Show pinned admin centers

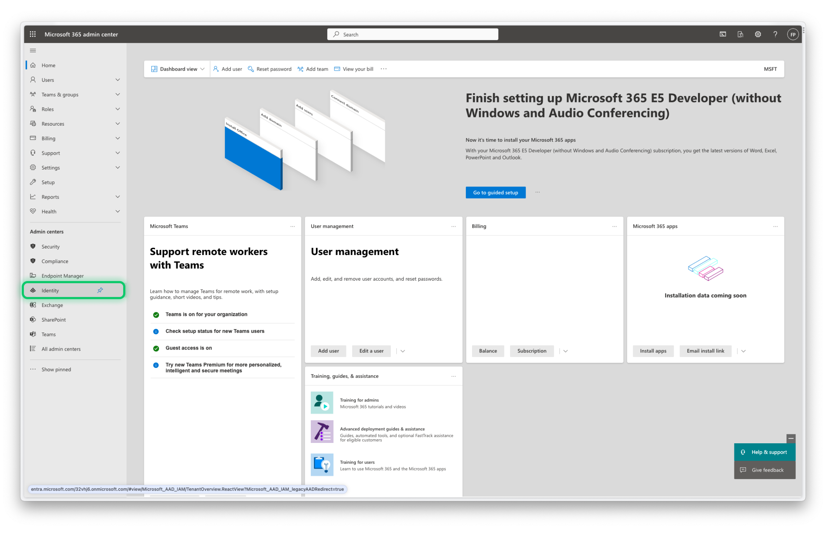pos(56,369)
